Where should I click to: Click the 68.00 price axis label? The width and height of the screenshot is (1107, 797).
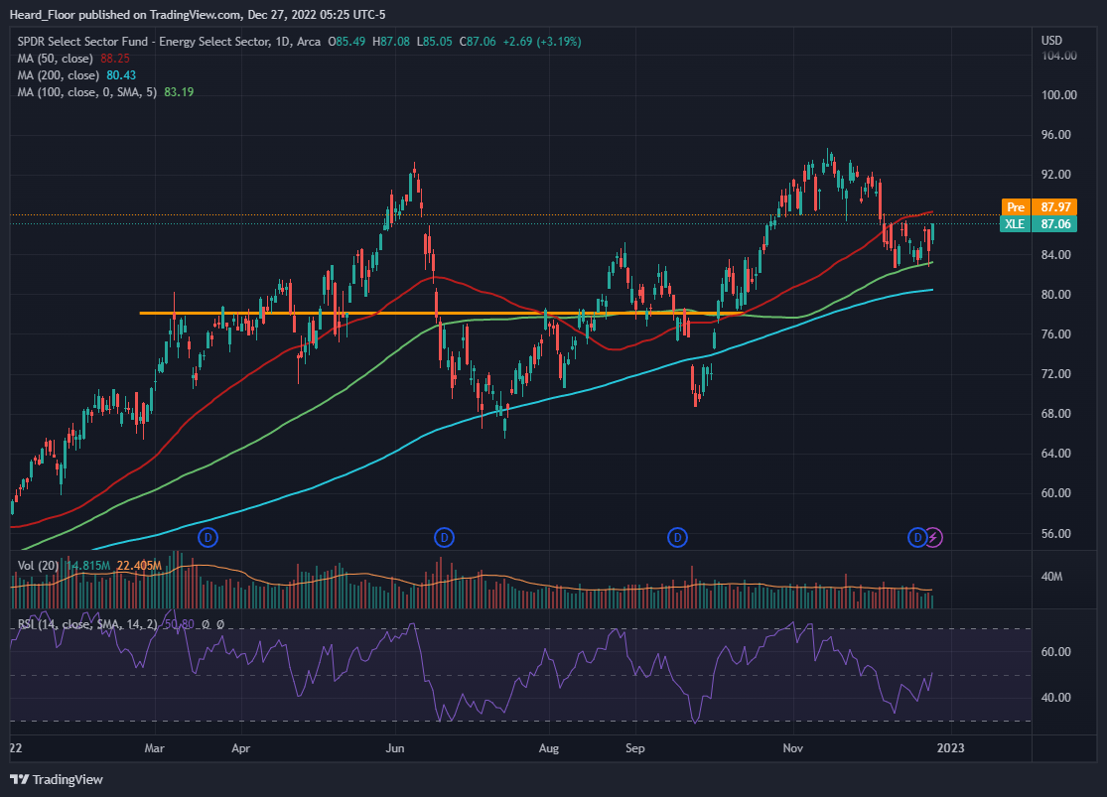point(1056,414)
